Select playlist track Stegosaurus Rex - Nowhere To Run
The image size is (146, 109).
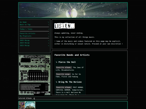click(x=31, y=85)
